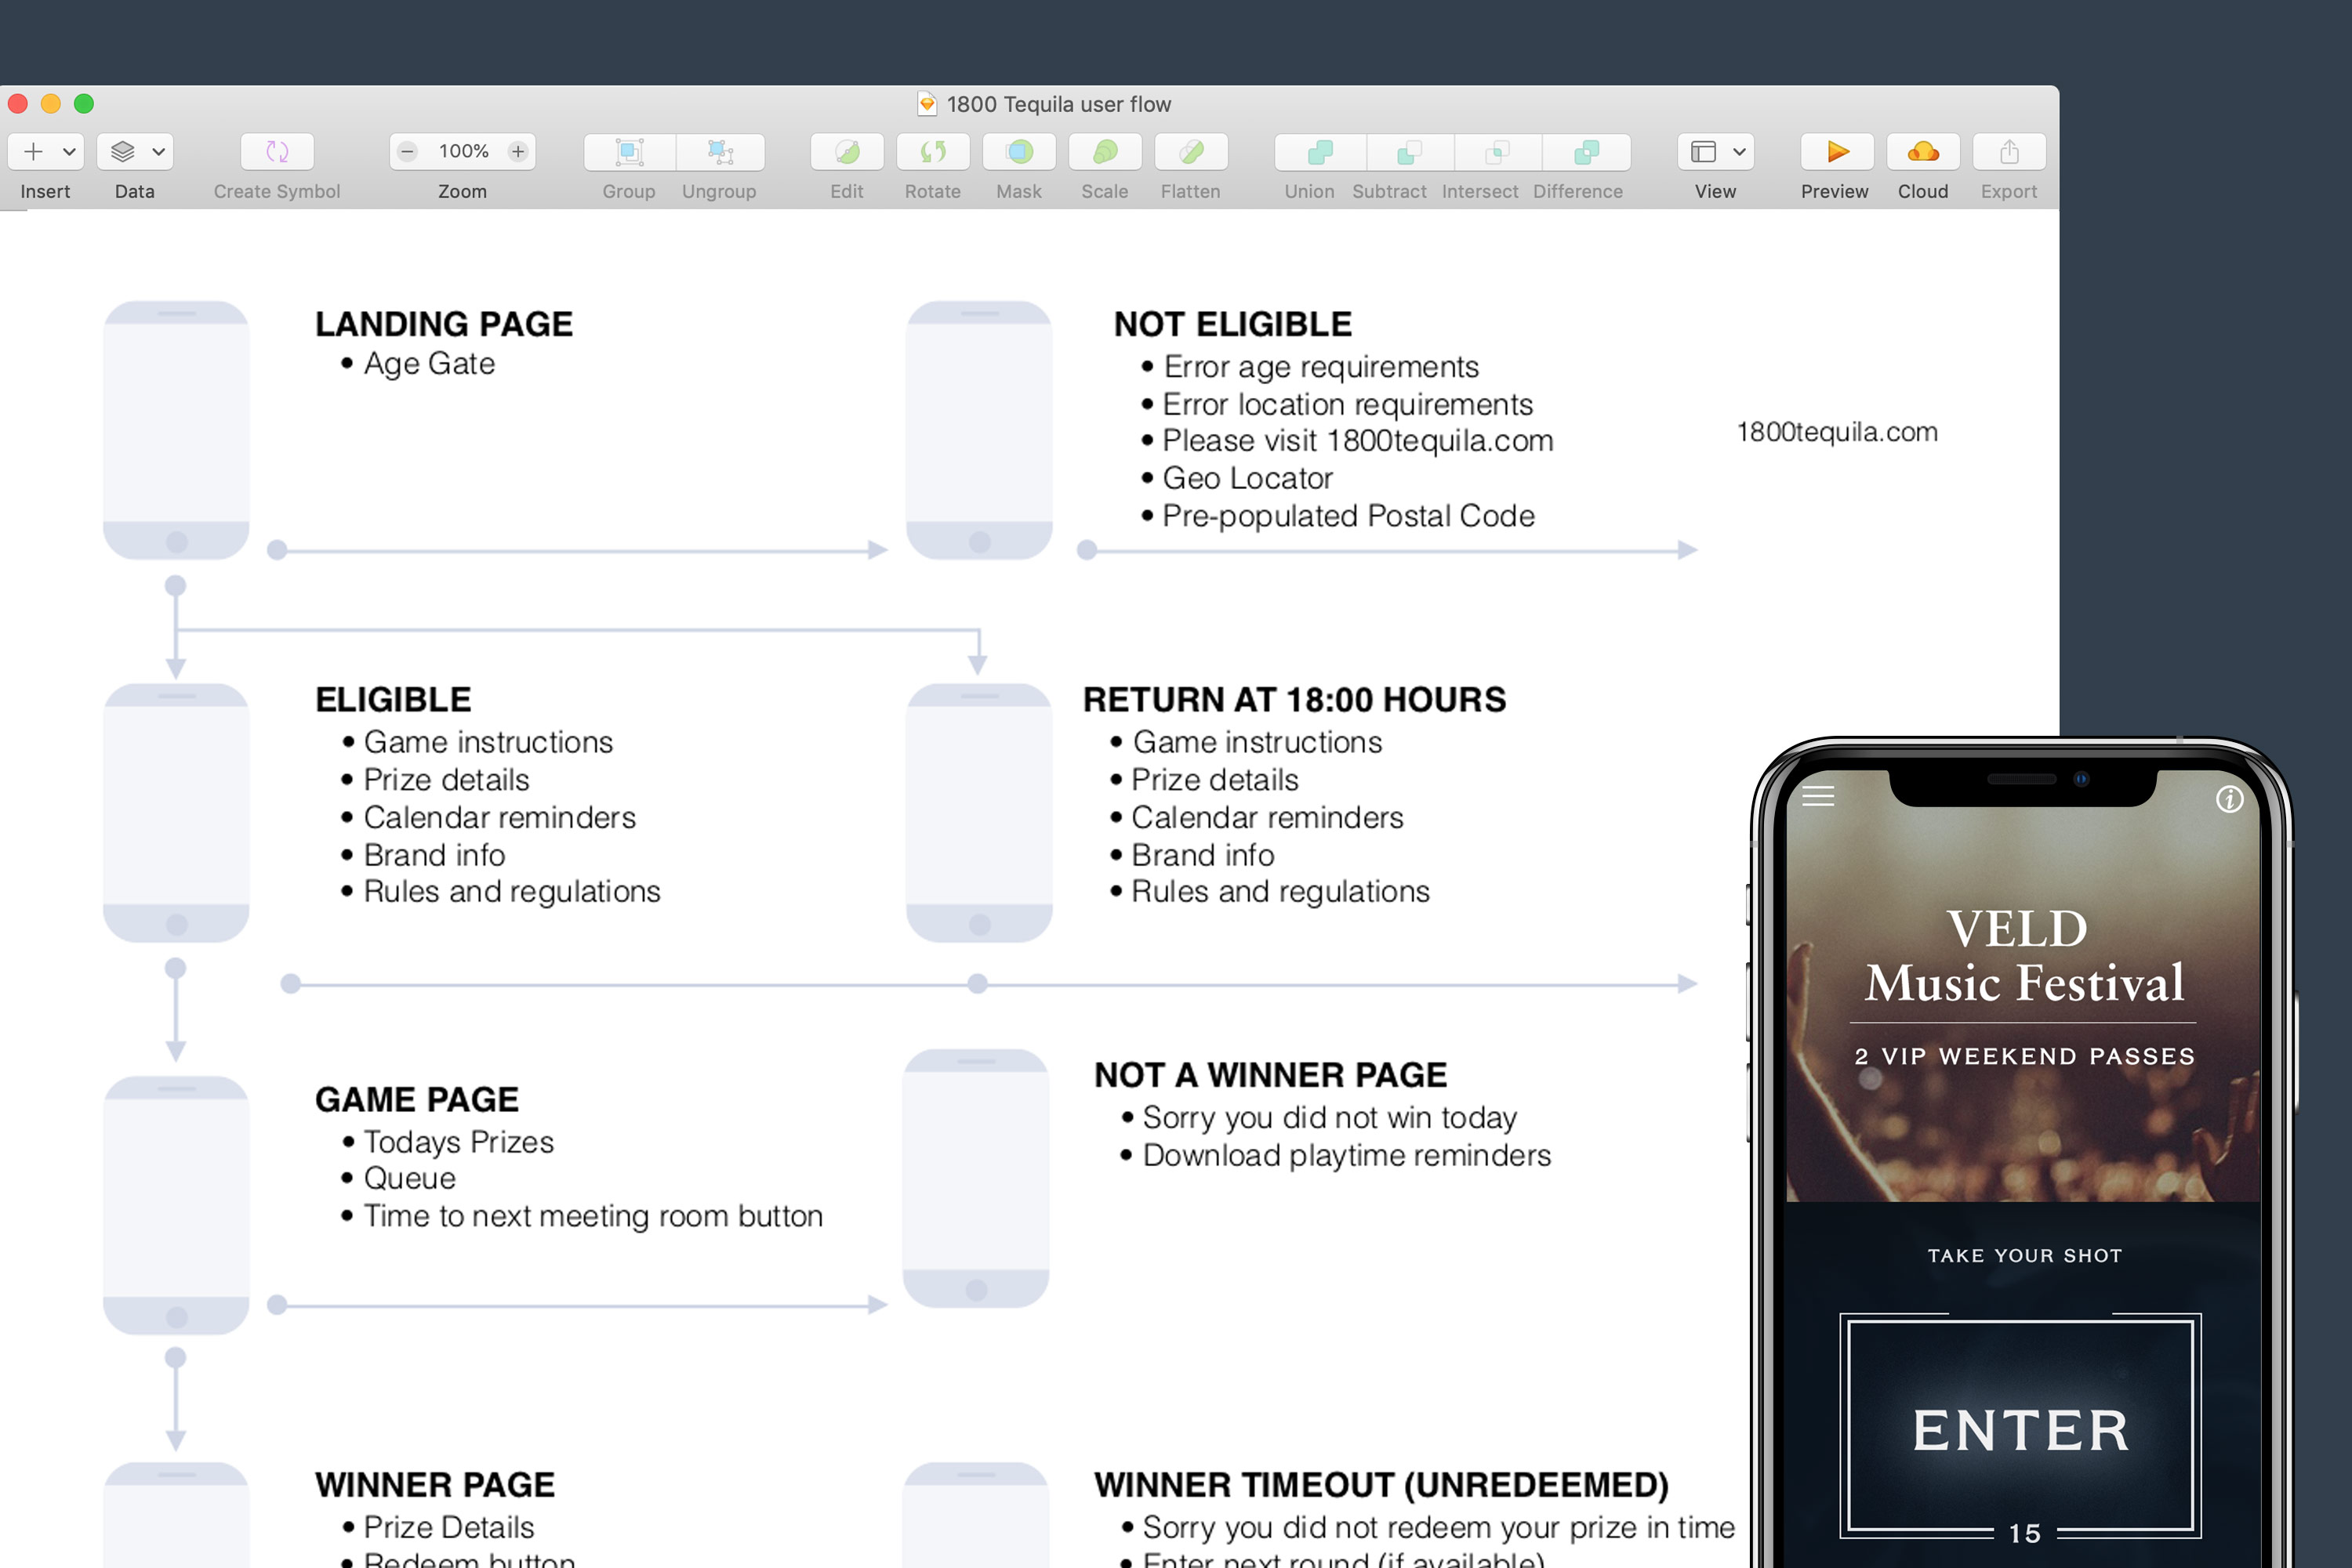Select the ELIGIBLE heading

(393, 700)
